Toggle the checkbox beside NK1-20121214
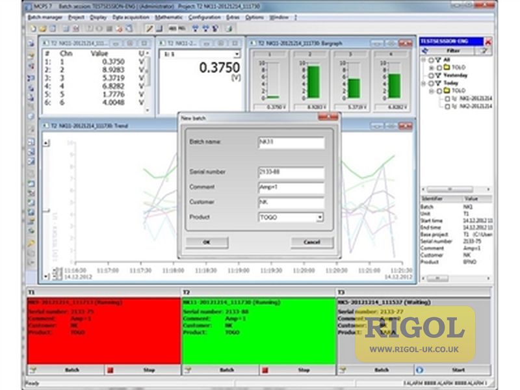520x390 pixels. (448, 99)
